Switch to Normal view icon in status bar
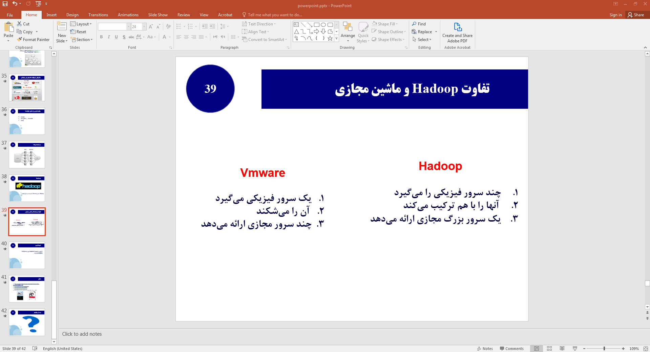 [x=537, y=349]
